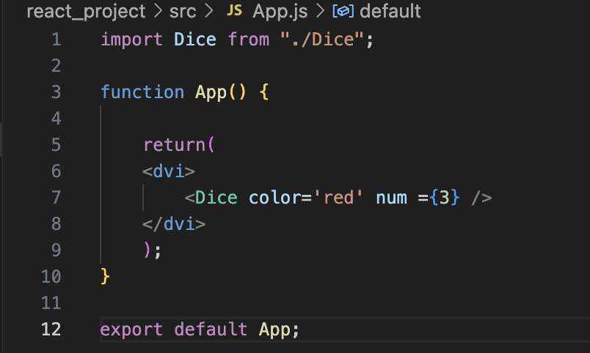This screenshot has height=353, width=590.
Task: Select line number 3 in gutter
Action: tap(57, 92)
